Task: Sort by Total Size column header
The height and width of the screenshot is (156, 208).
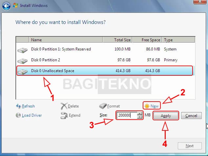Action: tap(117, 40)
